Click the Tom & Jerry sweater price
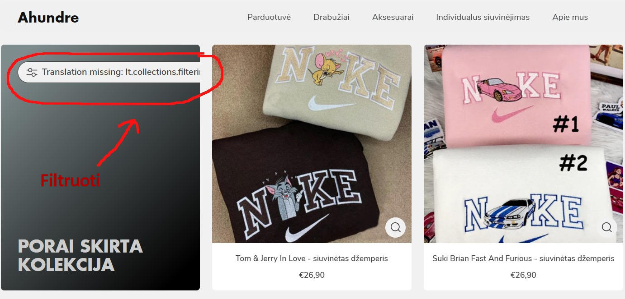The height and width of the screenshot is (299, 625). click(312, 275)
